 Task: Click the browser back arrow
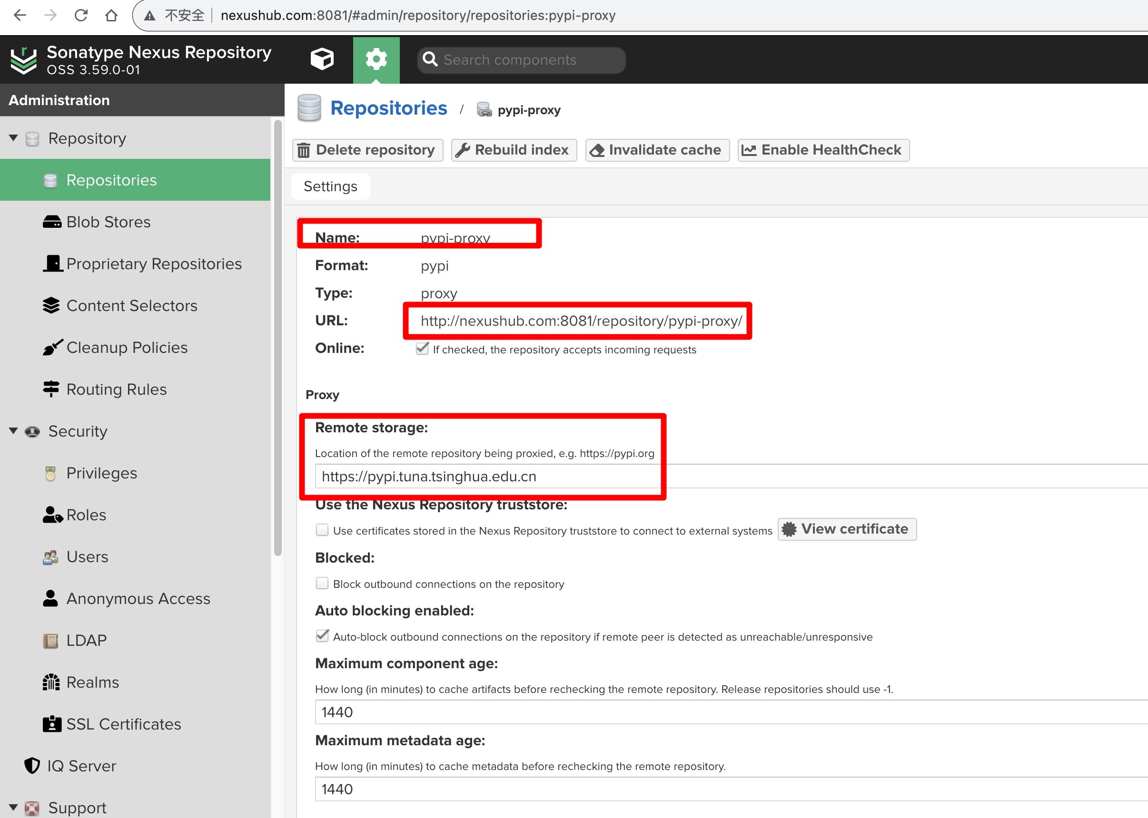click(20, 15)
